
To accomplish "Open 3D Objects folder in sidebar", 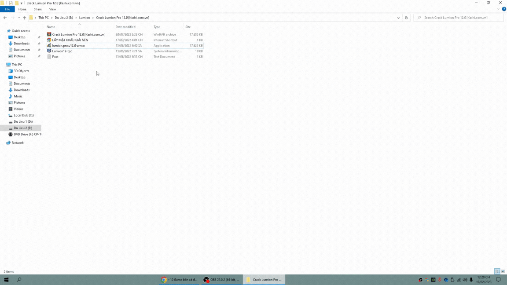I will tap(21, 71).
